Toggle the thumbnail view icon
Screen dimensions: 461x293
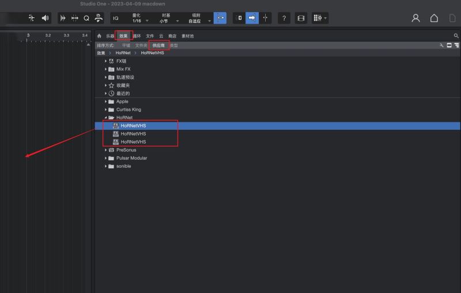coord(449,46)
